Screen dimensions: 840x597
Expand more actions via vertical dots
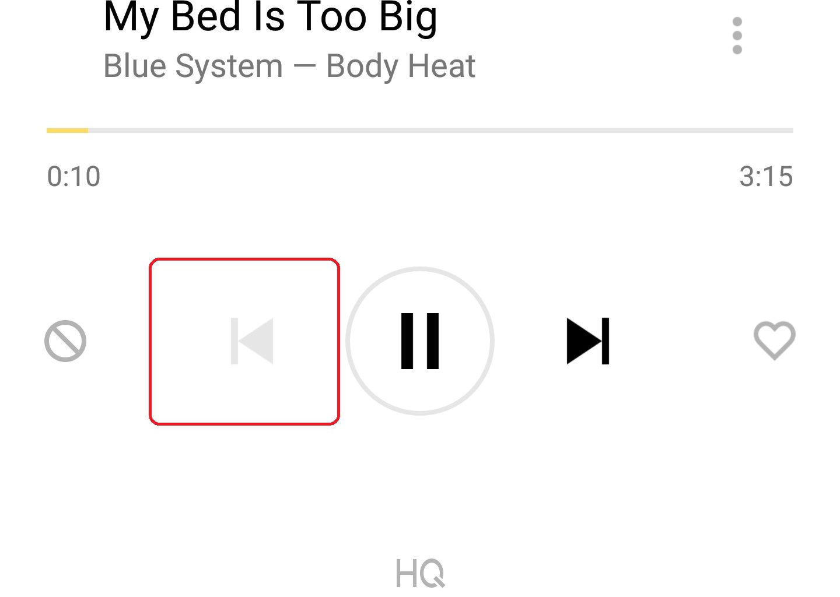point(737,36)
